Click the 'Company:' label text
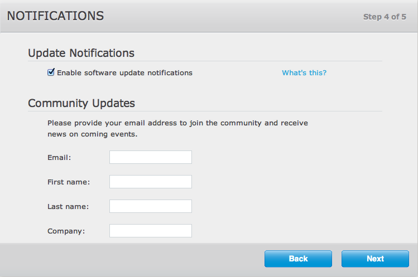 point(66,231)
